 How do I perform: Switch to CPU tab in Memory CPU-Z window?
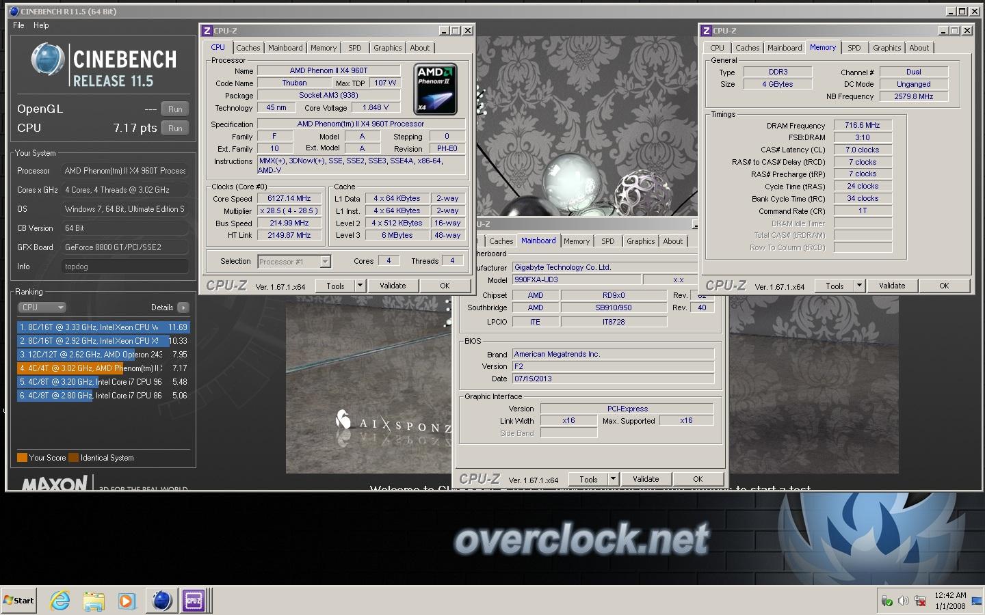pos(717,48)
